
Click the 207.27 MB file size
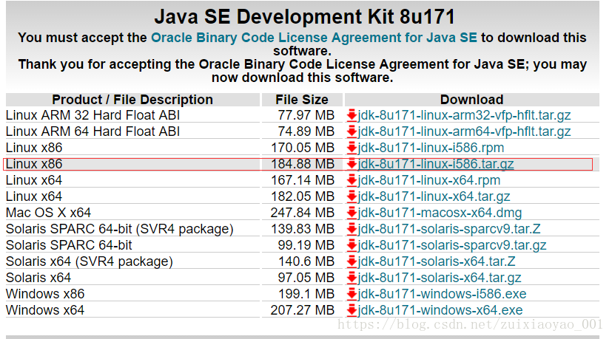click(x=303, y=310)
